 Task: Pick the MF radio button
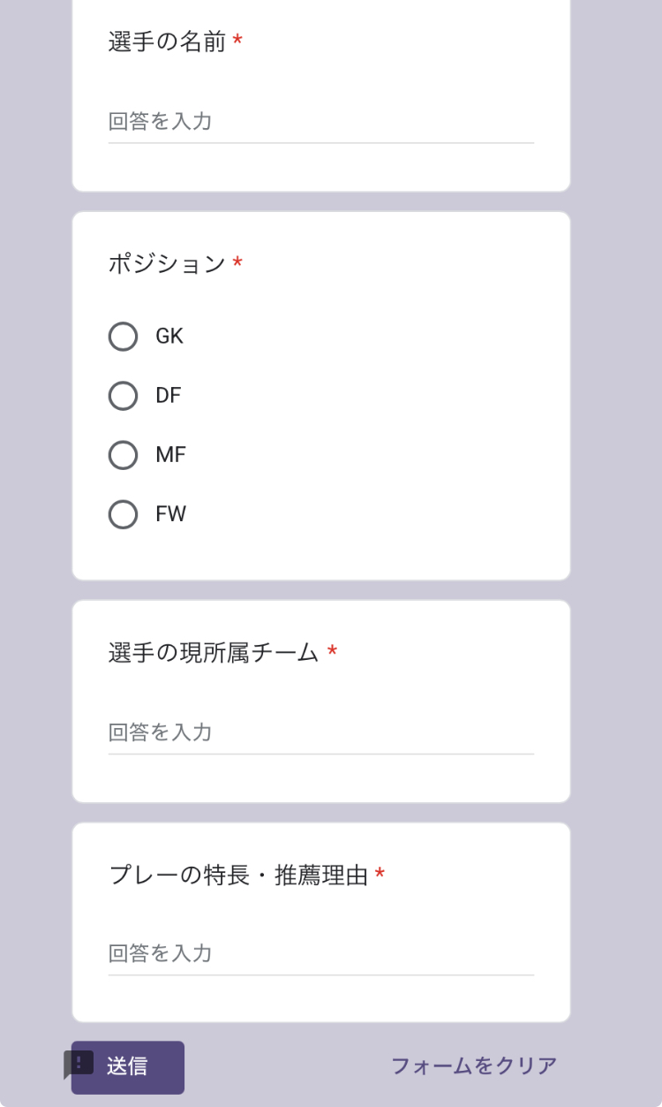point(123,455)
